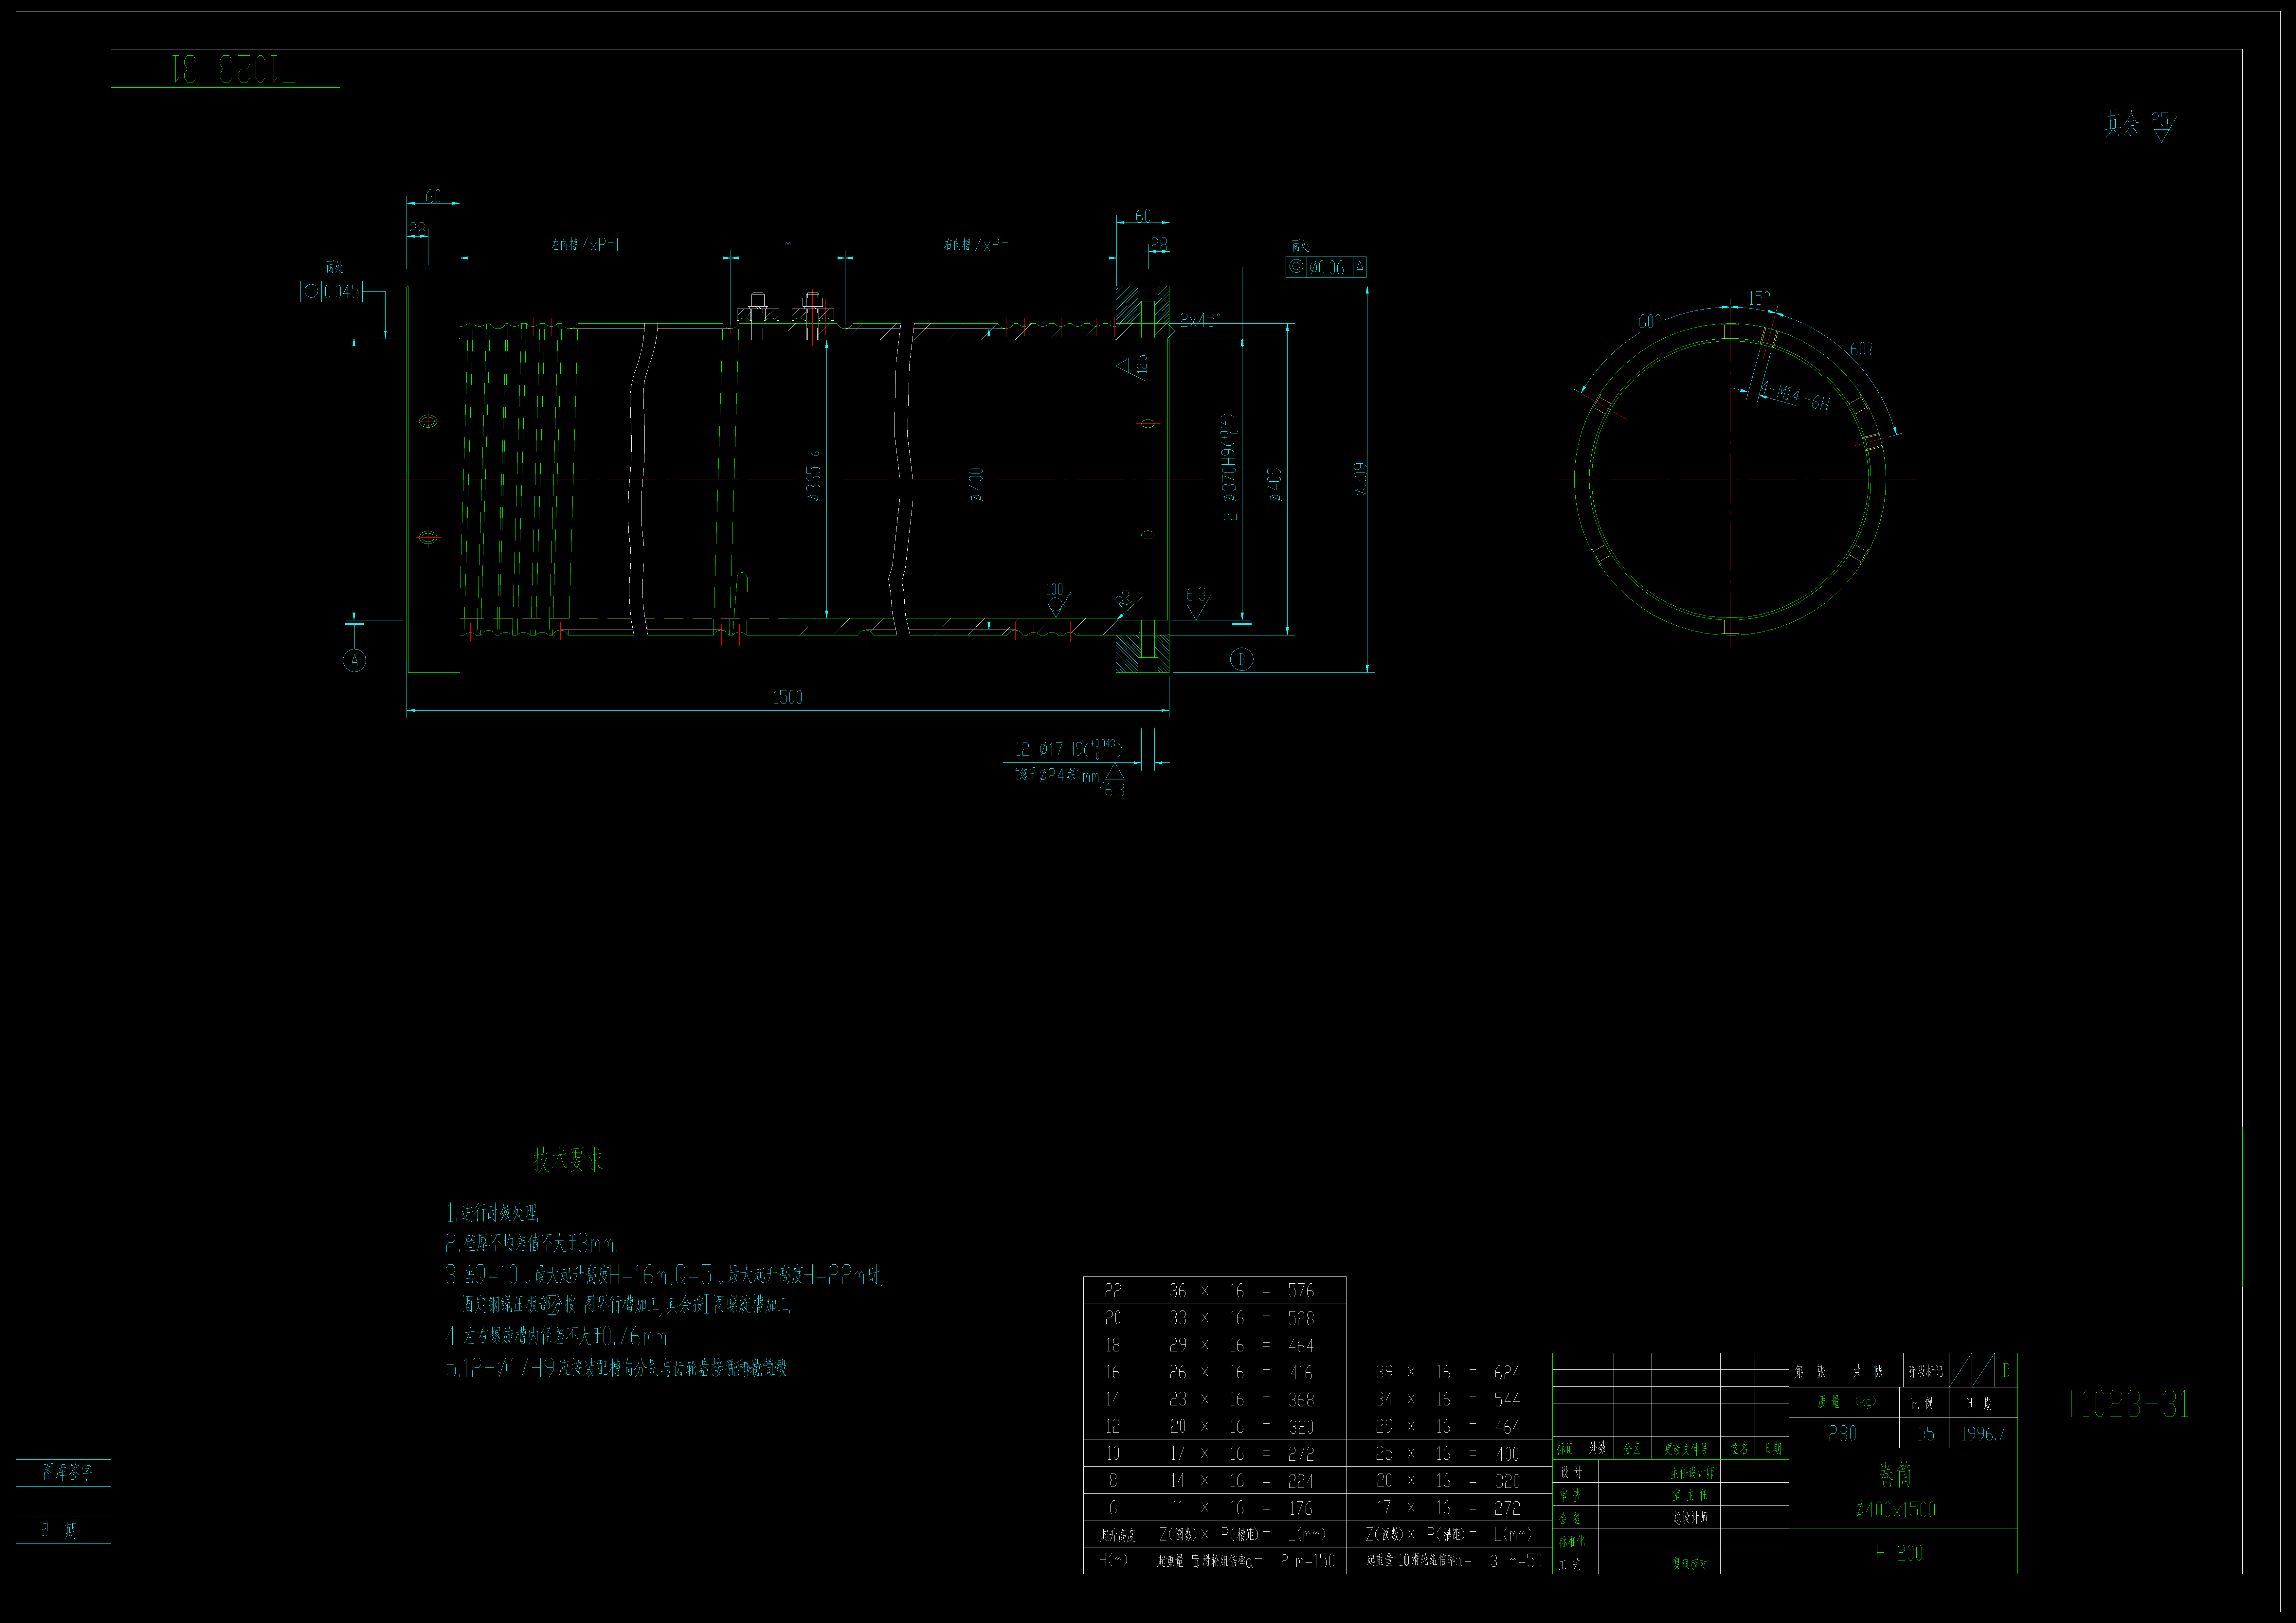Select the datum circle labeled 'A'
This screenshot has width=2296, height=1623.
354,660
